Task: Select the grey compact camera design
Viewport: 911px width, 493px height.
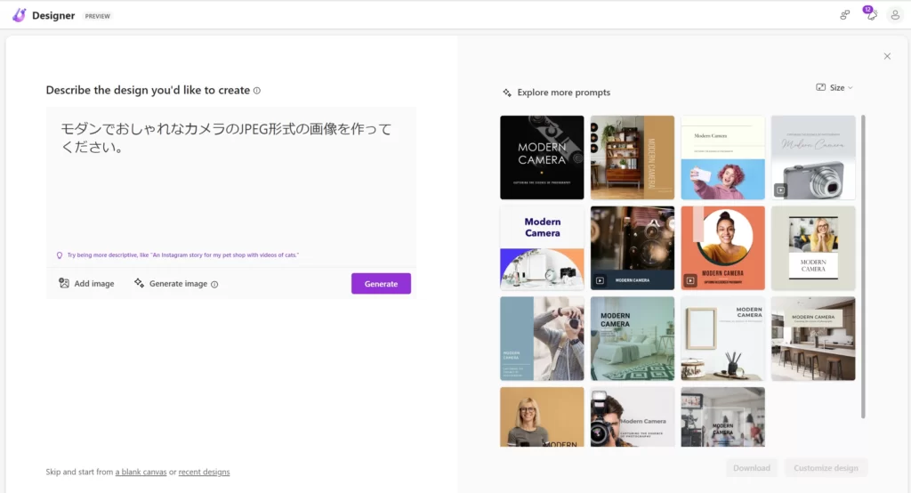Action: pos(813,158)
